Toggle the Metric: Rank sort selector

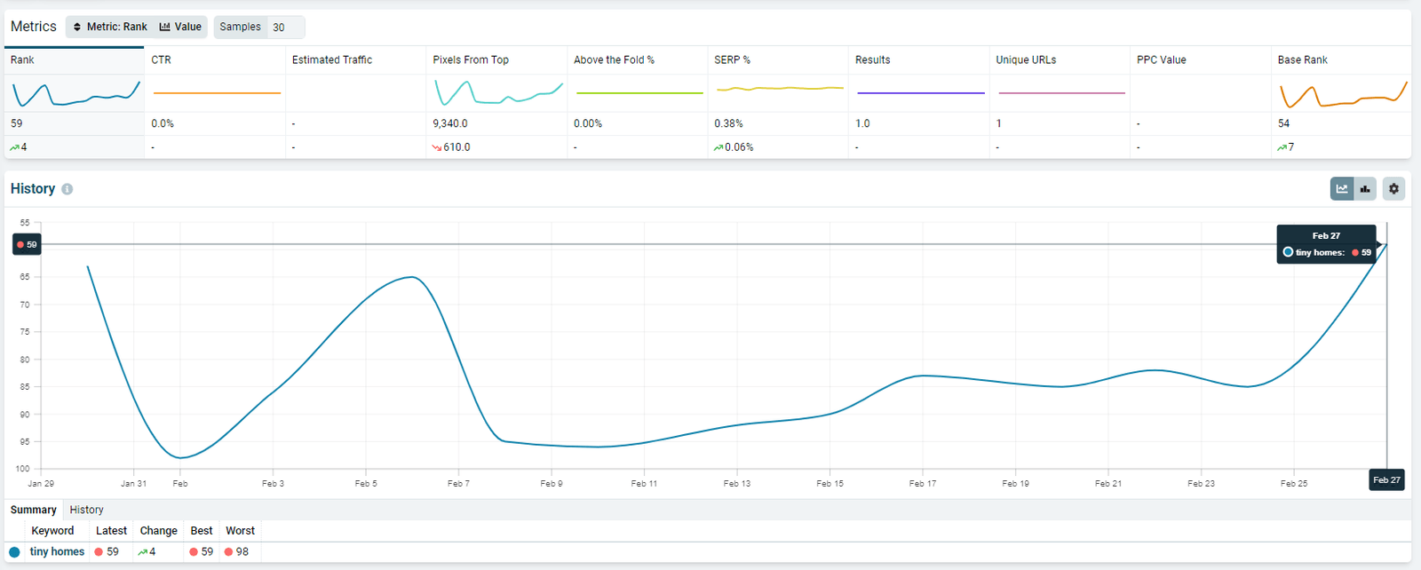(x=110, y=27)
